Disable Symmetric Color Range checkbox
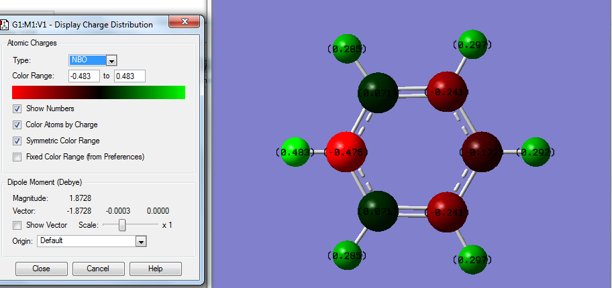Screen dimensions: 612x288 click(17, 141)
